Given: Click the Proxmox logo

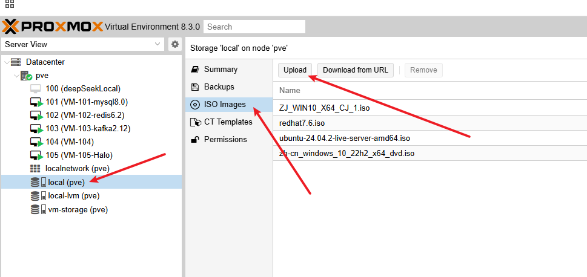Looking at the screenshot, I should point(53,27).
